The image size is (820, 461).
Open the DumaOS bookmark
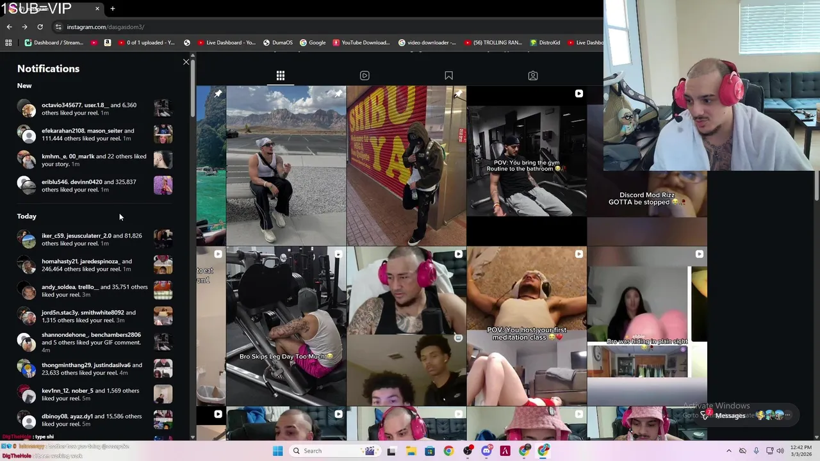coord(278,42)
